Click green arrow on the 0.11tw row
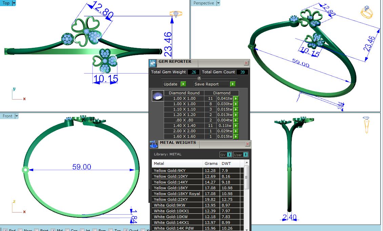The width and height of the screenshot is (383, 231). 236,126
